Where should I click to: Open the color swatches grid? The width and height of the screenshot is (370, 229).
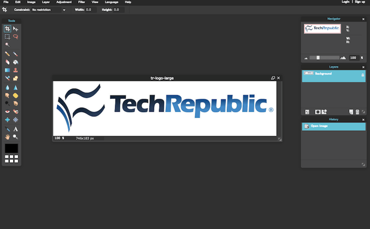[x=12, y=158]
